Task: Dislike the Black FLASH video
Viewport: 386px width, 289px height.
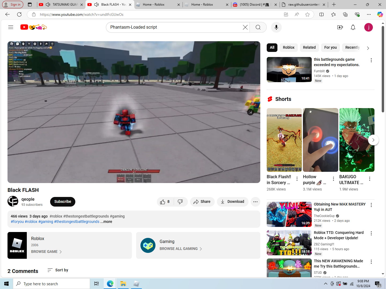Action: coord(180,202)
